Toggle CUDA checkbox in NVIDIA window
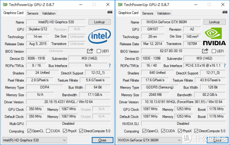The width and height of the screenshot is (230, 145). point(163,131)
